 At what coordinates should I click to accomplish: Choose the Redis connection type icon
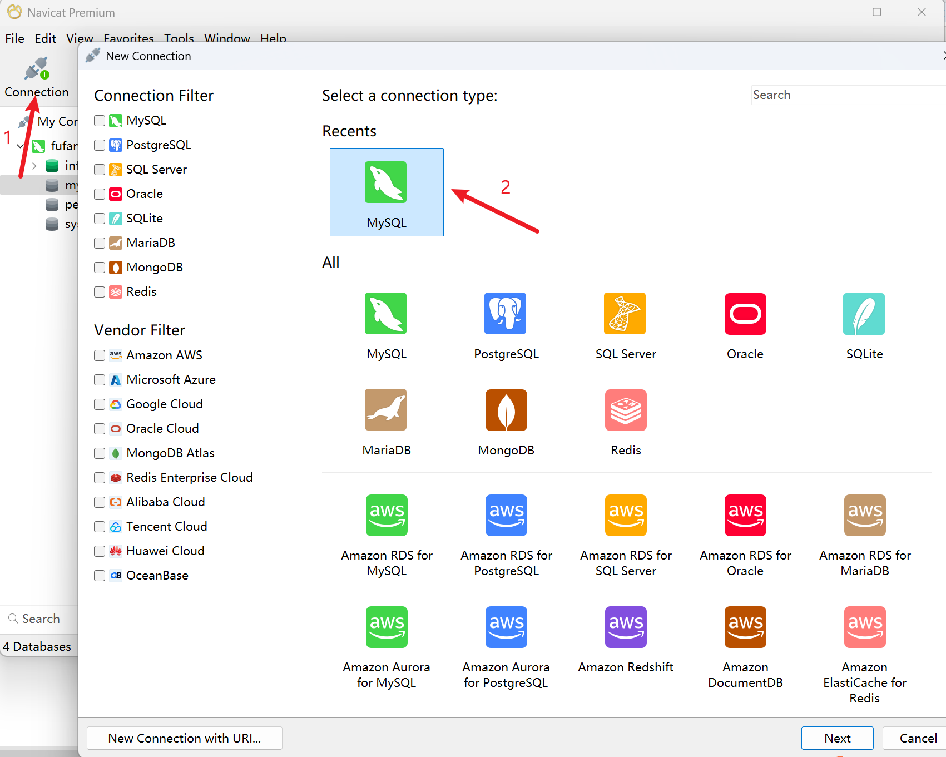point(626,410)
